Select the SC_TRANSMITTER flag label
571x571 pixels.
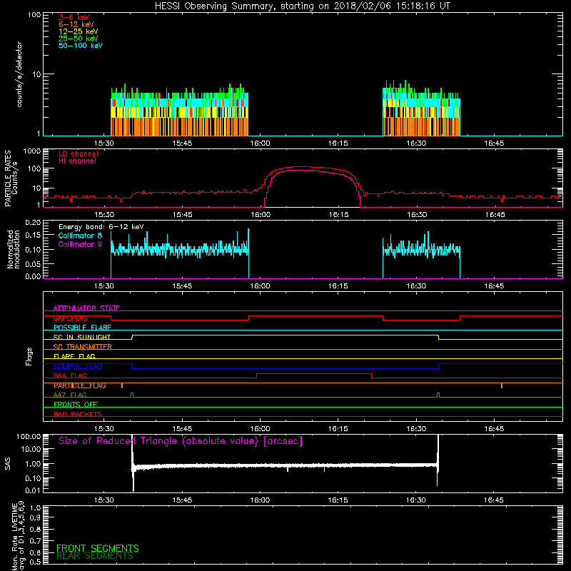click(x=82, y=347)
